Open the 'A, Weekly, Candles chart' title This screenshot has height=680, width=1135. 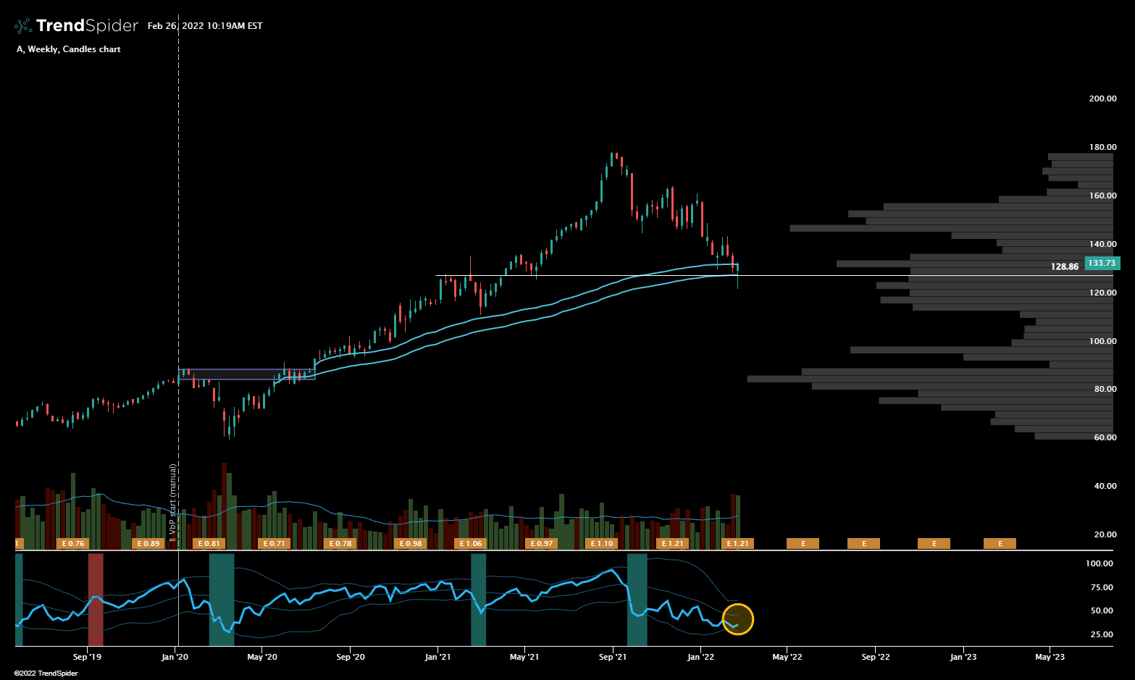coord(69,49)
